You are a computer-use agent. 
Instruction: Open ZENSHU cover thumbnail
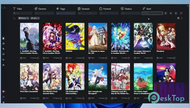(75, 36)
